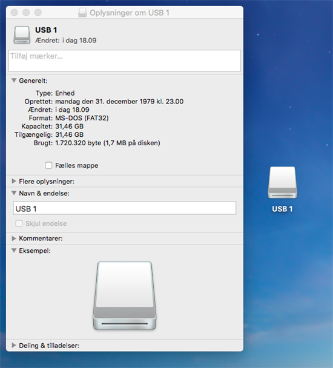Screen dimensions: 333x368
Task: Click the Tilføj mærker tags field
Action: [x=125, y=61]
